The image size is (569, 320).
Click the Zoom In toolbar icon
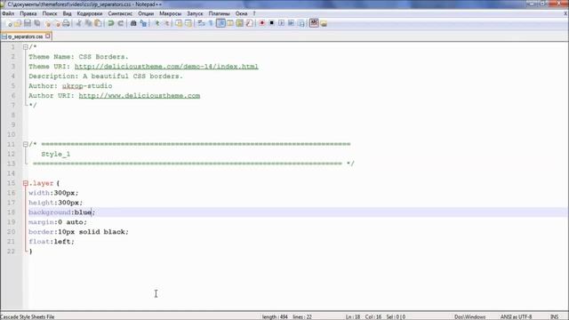click(x=156, y=24)
